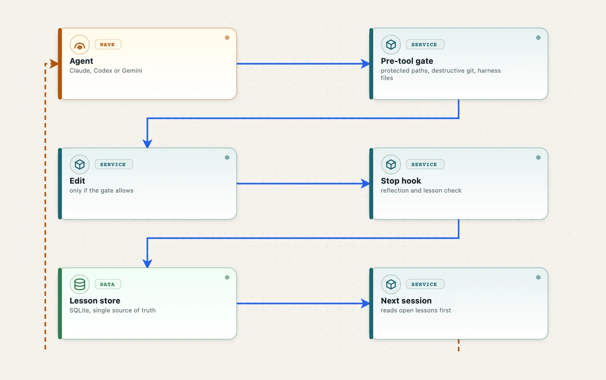Image resolution: width=606 pixels, height=380 pixels.
Task: Click the cube icon on the Stop hook card
Action: (x=391, y=165)
